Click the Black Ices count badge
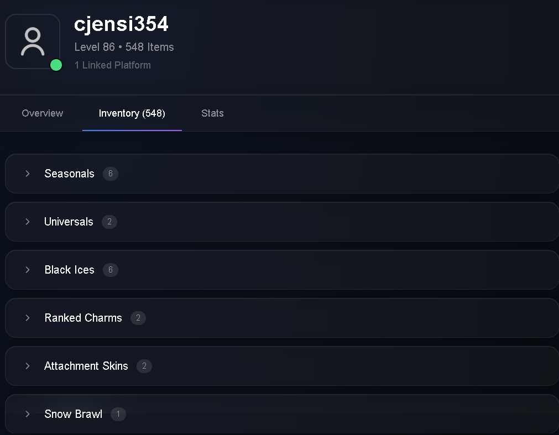 (111, 270)
